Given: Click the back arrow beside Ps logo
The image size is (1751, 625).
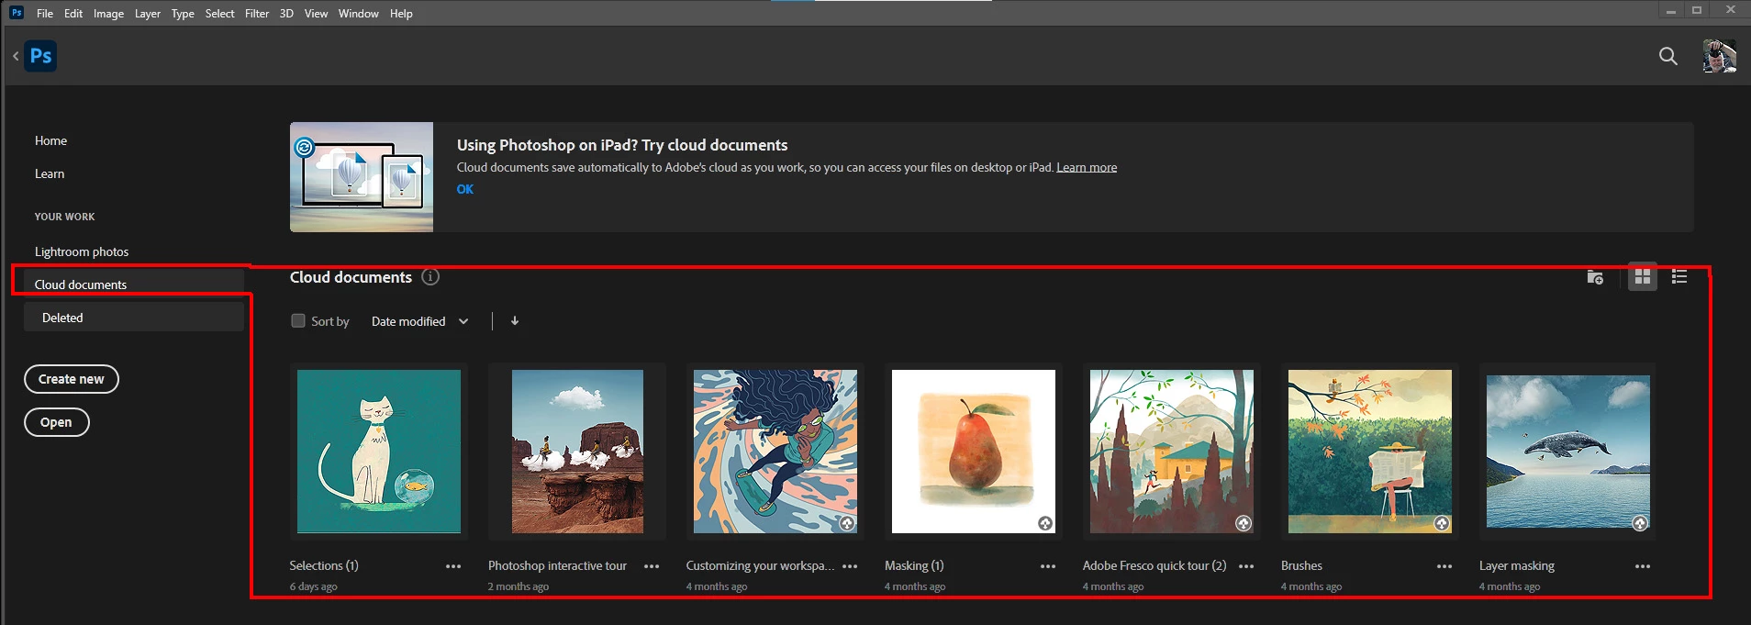Looking at the screenshot, I should pos(16,56).
